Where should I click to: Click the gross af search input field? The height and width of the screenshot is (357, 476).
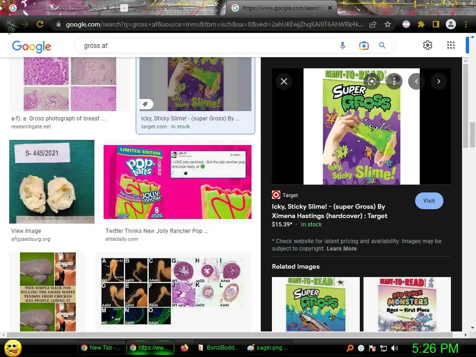pyautogui.click(x=206, y=46)
